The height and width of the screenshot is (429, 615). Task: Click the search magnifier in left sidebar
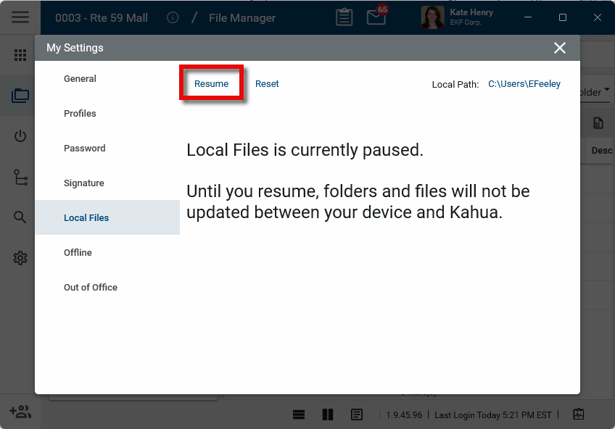tap(20, 217)
